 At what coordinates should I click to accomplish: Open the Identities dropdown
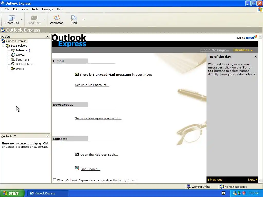click(243, 50)
